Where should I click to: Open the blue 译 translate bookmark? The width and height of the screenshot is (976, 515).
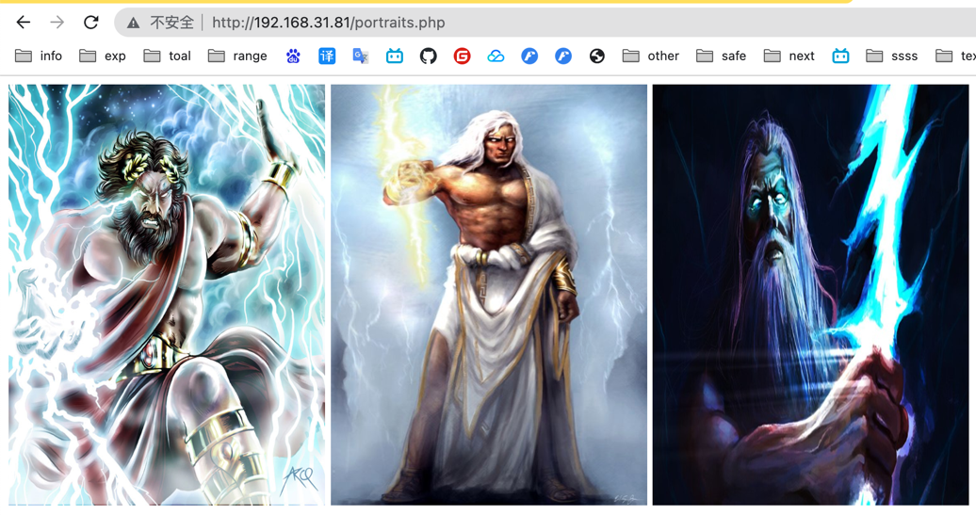tap(327, 56)
